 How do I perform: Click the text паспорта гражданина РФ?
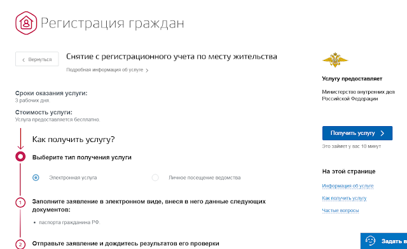pyautogui.click(x=69, y=222)
